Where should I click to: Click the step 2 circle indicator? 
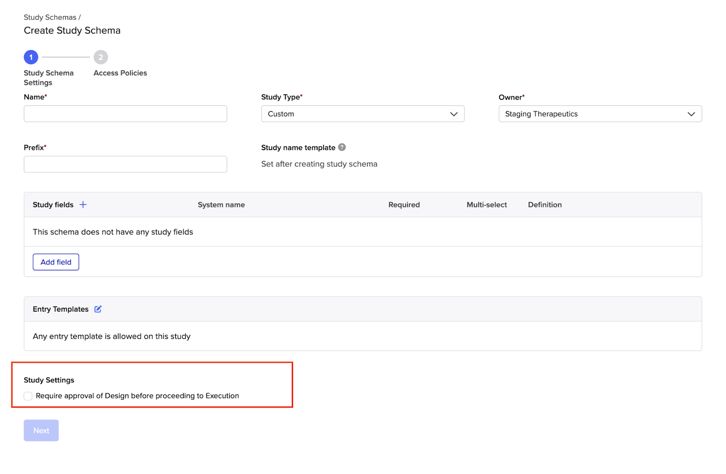tap(101, 57)
